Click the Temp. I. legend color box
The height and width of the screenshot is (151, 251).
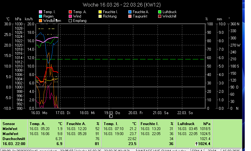(x=40, y=12)
